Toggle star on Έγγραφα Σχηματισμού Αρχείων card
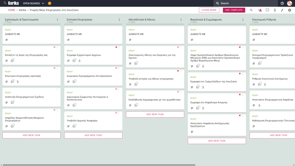The image size is (295, 166). point(116,47)
